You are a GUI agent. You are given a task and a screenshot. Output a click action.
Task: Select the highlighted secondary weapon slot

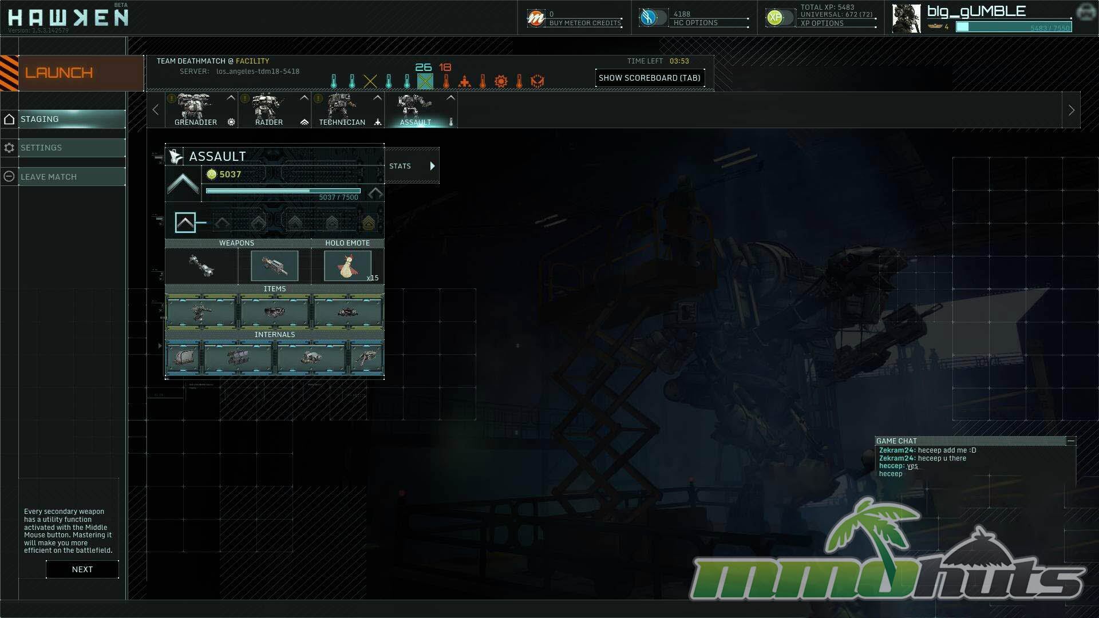275,266
